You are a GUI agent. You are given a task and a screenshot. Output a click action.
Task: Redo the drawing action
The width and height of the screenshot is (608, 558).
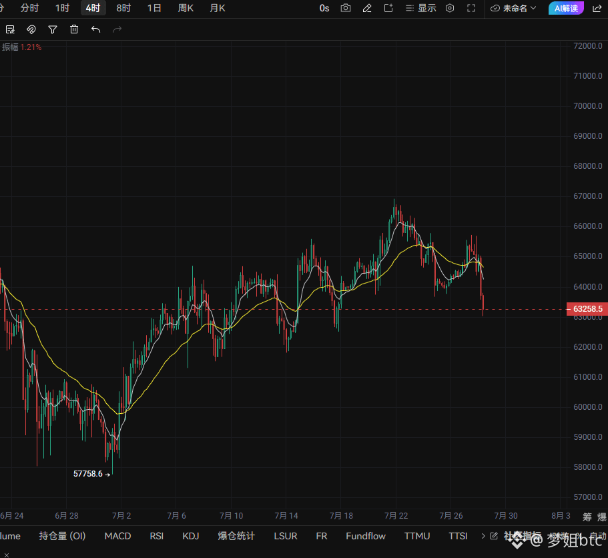pyautogui.click(x=117, y=29)
